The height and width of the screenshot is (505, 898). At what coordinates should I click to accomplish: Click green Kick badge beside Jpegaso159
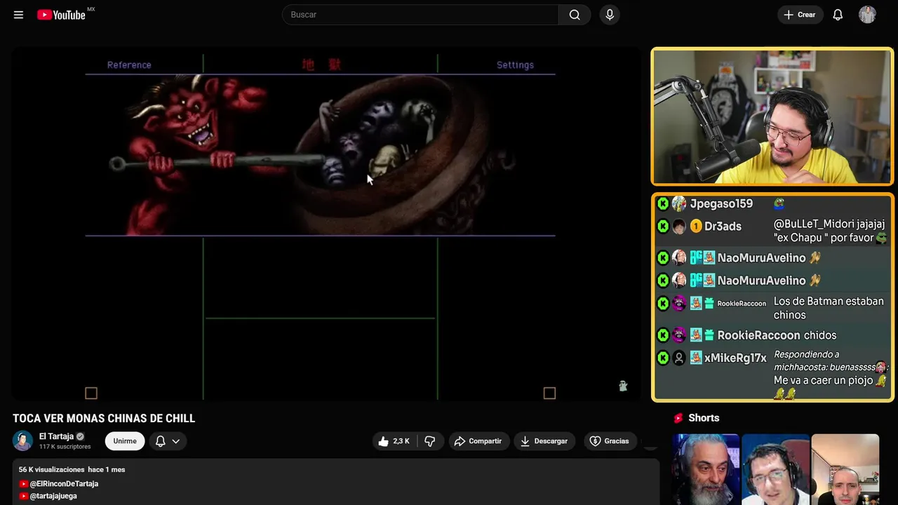coord(663,203)
